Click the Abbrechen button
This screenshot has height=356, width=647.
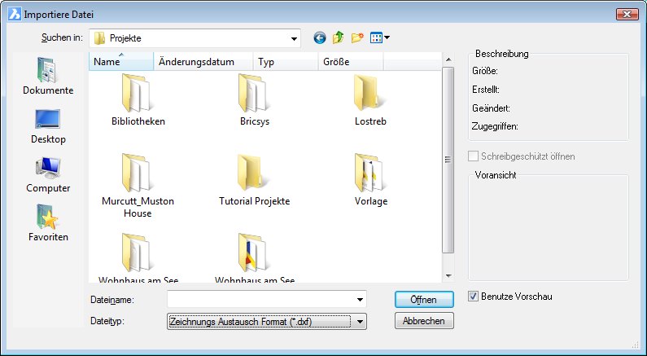(x=423, y=322)
